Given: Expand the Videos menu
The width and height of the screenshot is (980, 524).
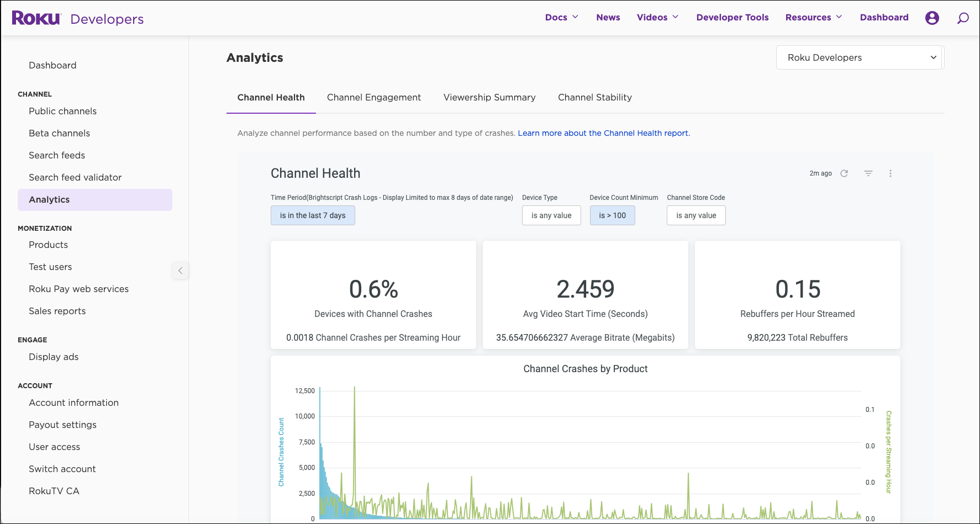Looking at the screenshot, I should click(657, 17).
